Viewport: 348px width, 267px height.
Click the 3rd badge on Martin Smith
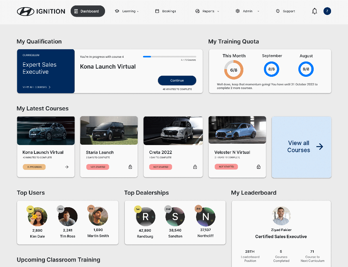click(x=91, y=209)
